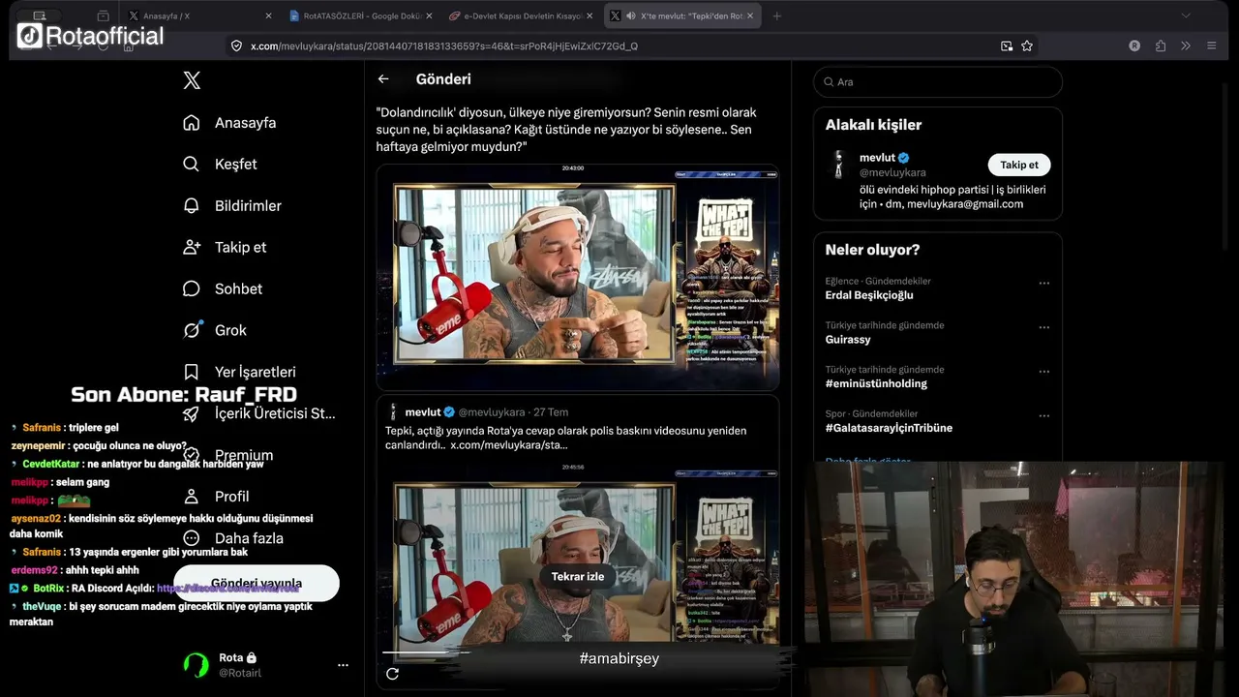Open account options next to Rota

coord(343,665)
